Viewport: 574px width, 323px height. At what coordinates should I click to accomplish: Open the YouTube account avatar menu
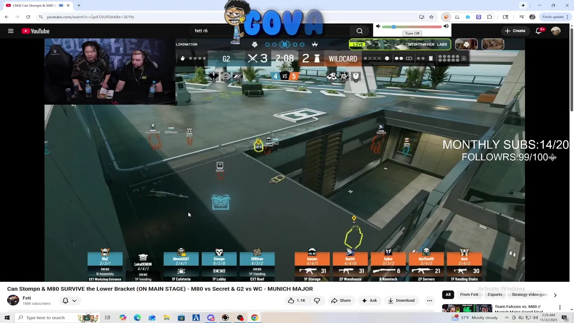[x=556, y=31]
